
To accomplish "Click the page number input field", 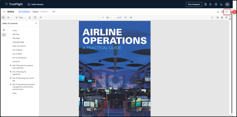I will [x=113, y=18].
